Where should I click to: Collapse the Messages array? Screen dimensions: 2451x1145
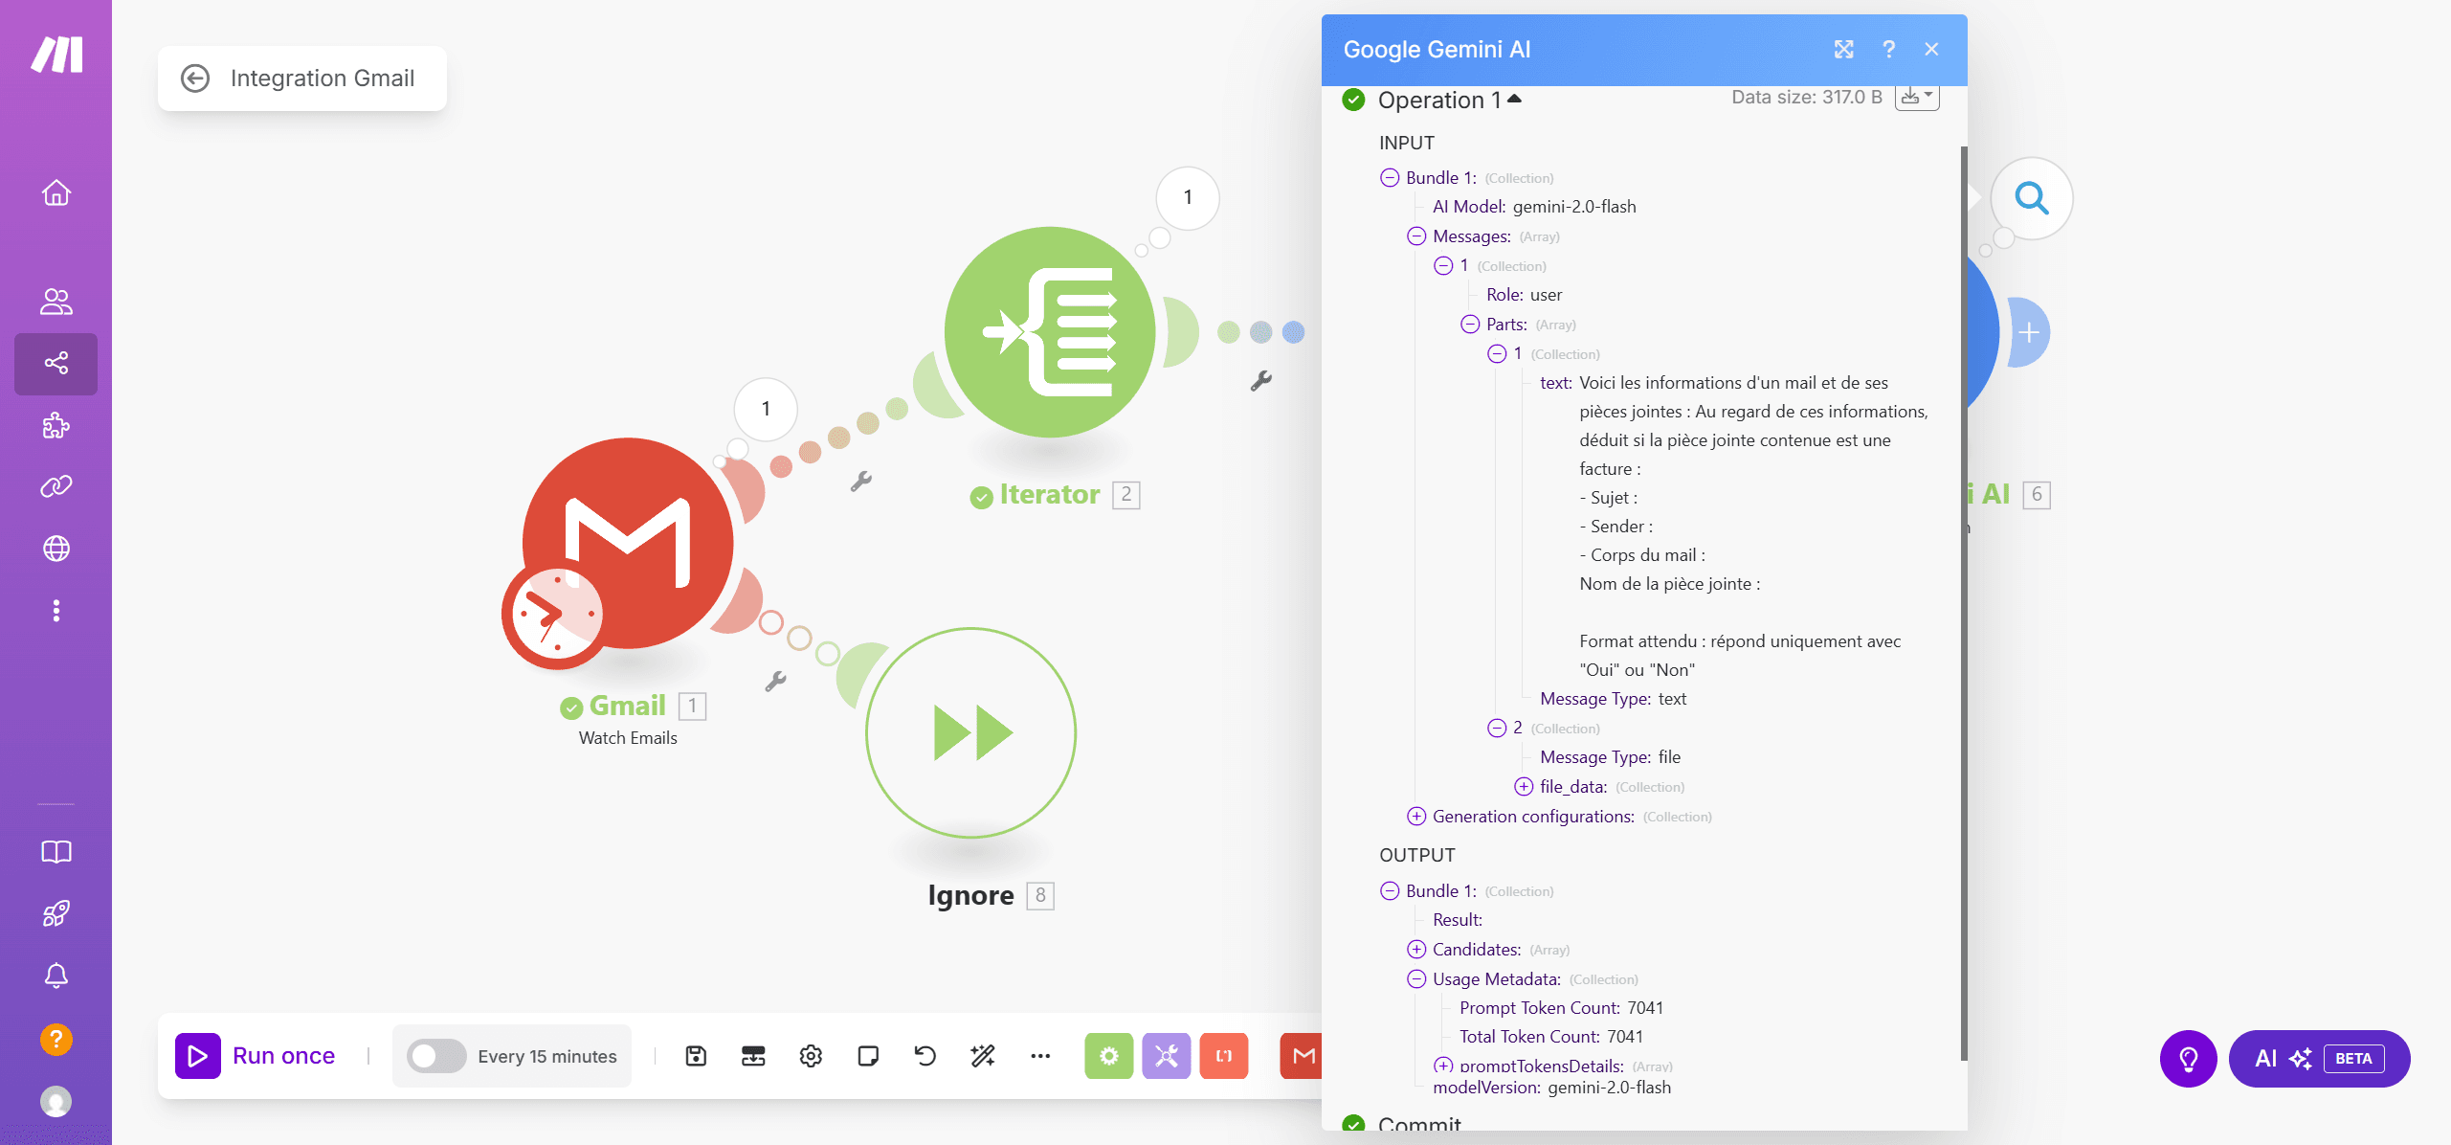pyautogui.click(x=1416, y=236)
